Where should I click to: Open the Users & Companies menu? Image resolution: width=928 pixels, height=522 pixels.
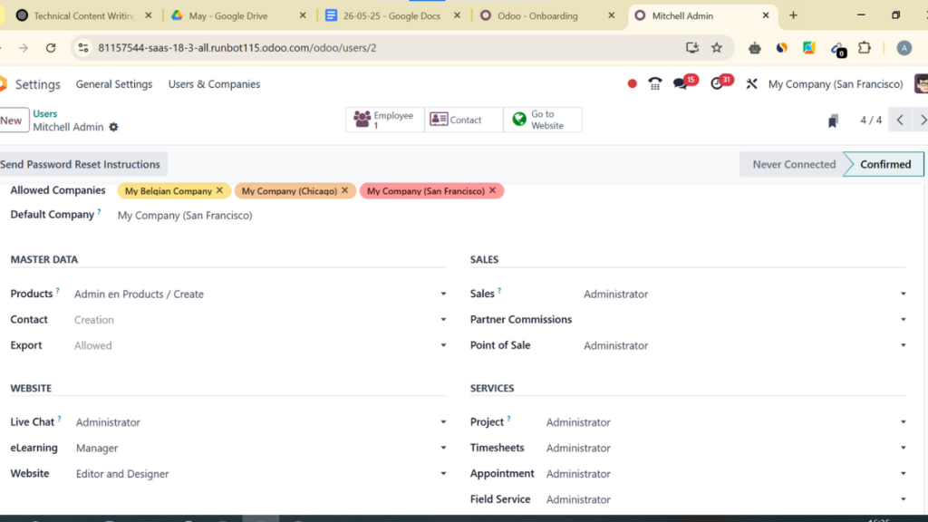214,84
